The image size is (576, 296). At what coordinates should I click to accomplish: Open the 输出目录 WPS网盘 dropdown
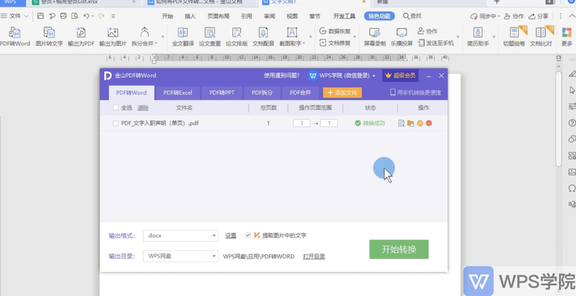click(x=180, y=257)
